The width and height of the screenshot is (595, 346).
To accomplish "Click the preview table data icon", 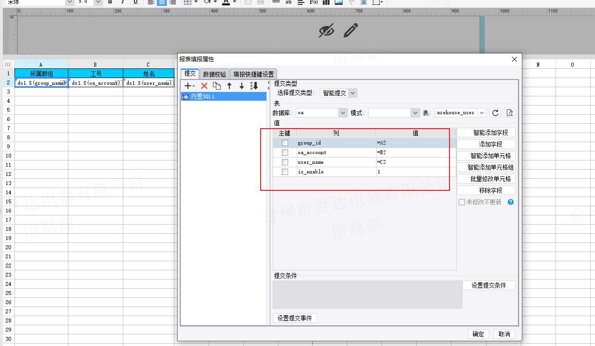I will tap(510, 113).
